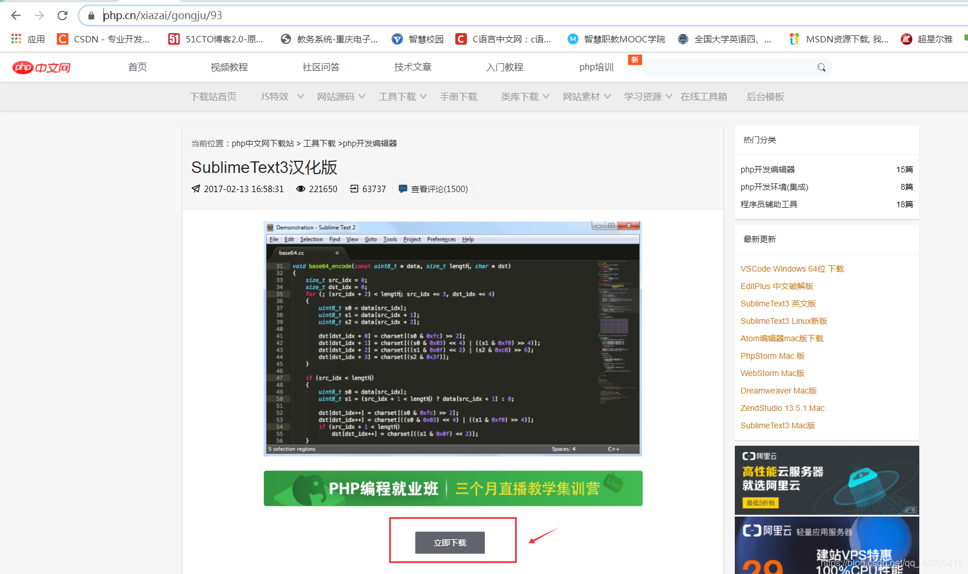The height and width of the screenshot is (574, 968).
Task: Open the 首页 nav item
Action: coord(137,67)
